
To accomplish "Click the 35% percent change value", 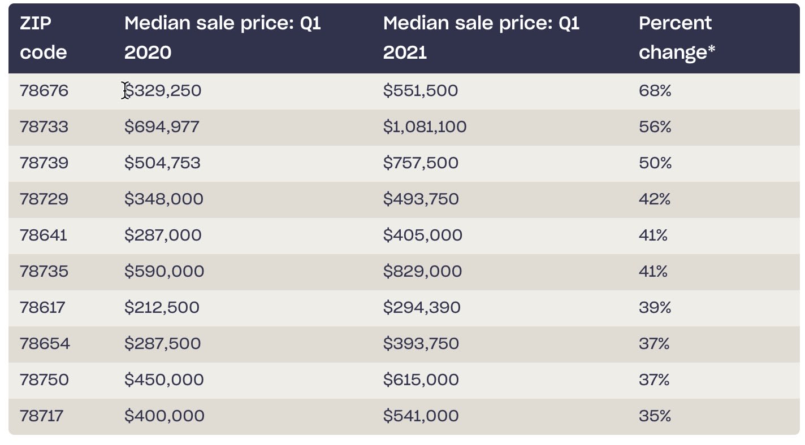I will point(655,416).
